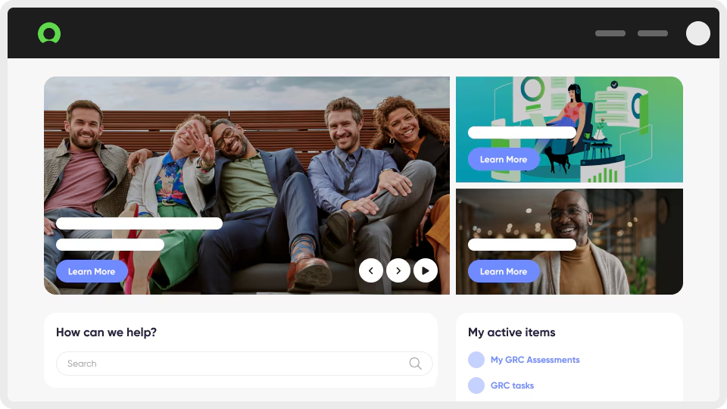The image size is (727, 409).
Task: Click Learn More on the smiling man card
Action: pos(504,271)
